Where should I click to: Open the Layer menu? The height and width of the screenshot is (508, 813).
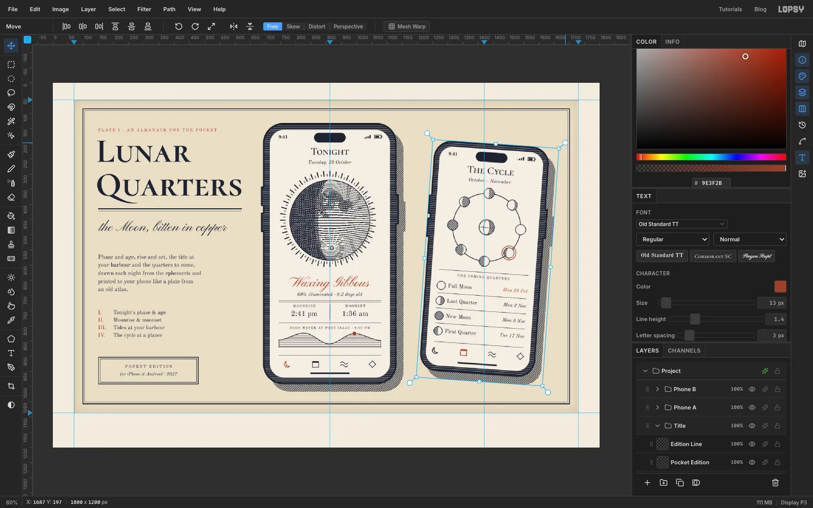click(x=88, y=9)
